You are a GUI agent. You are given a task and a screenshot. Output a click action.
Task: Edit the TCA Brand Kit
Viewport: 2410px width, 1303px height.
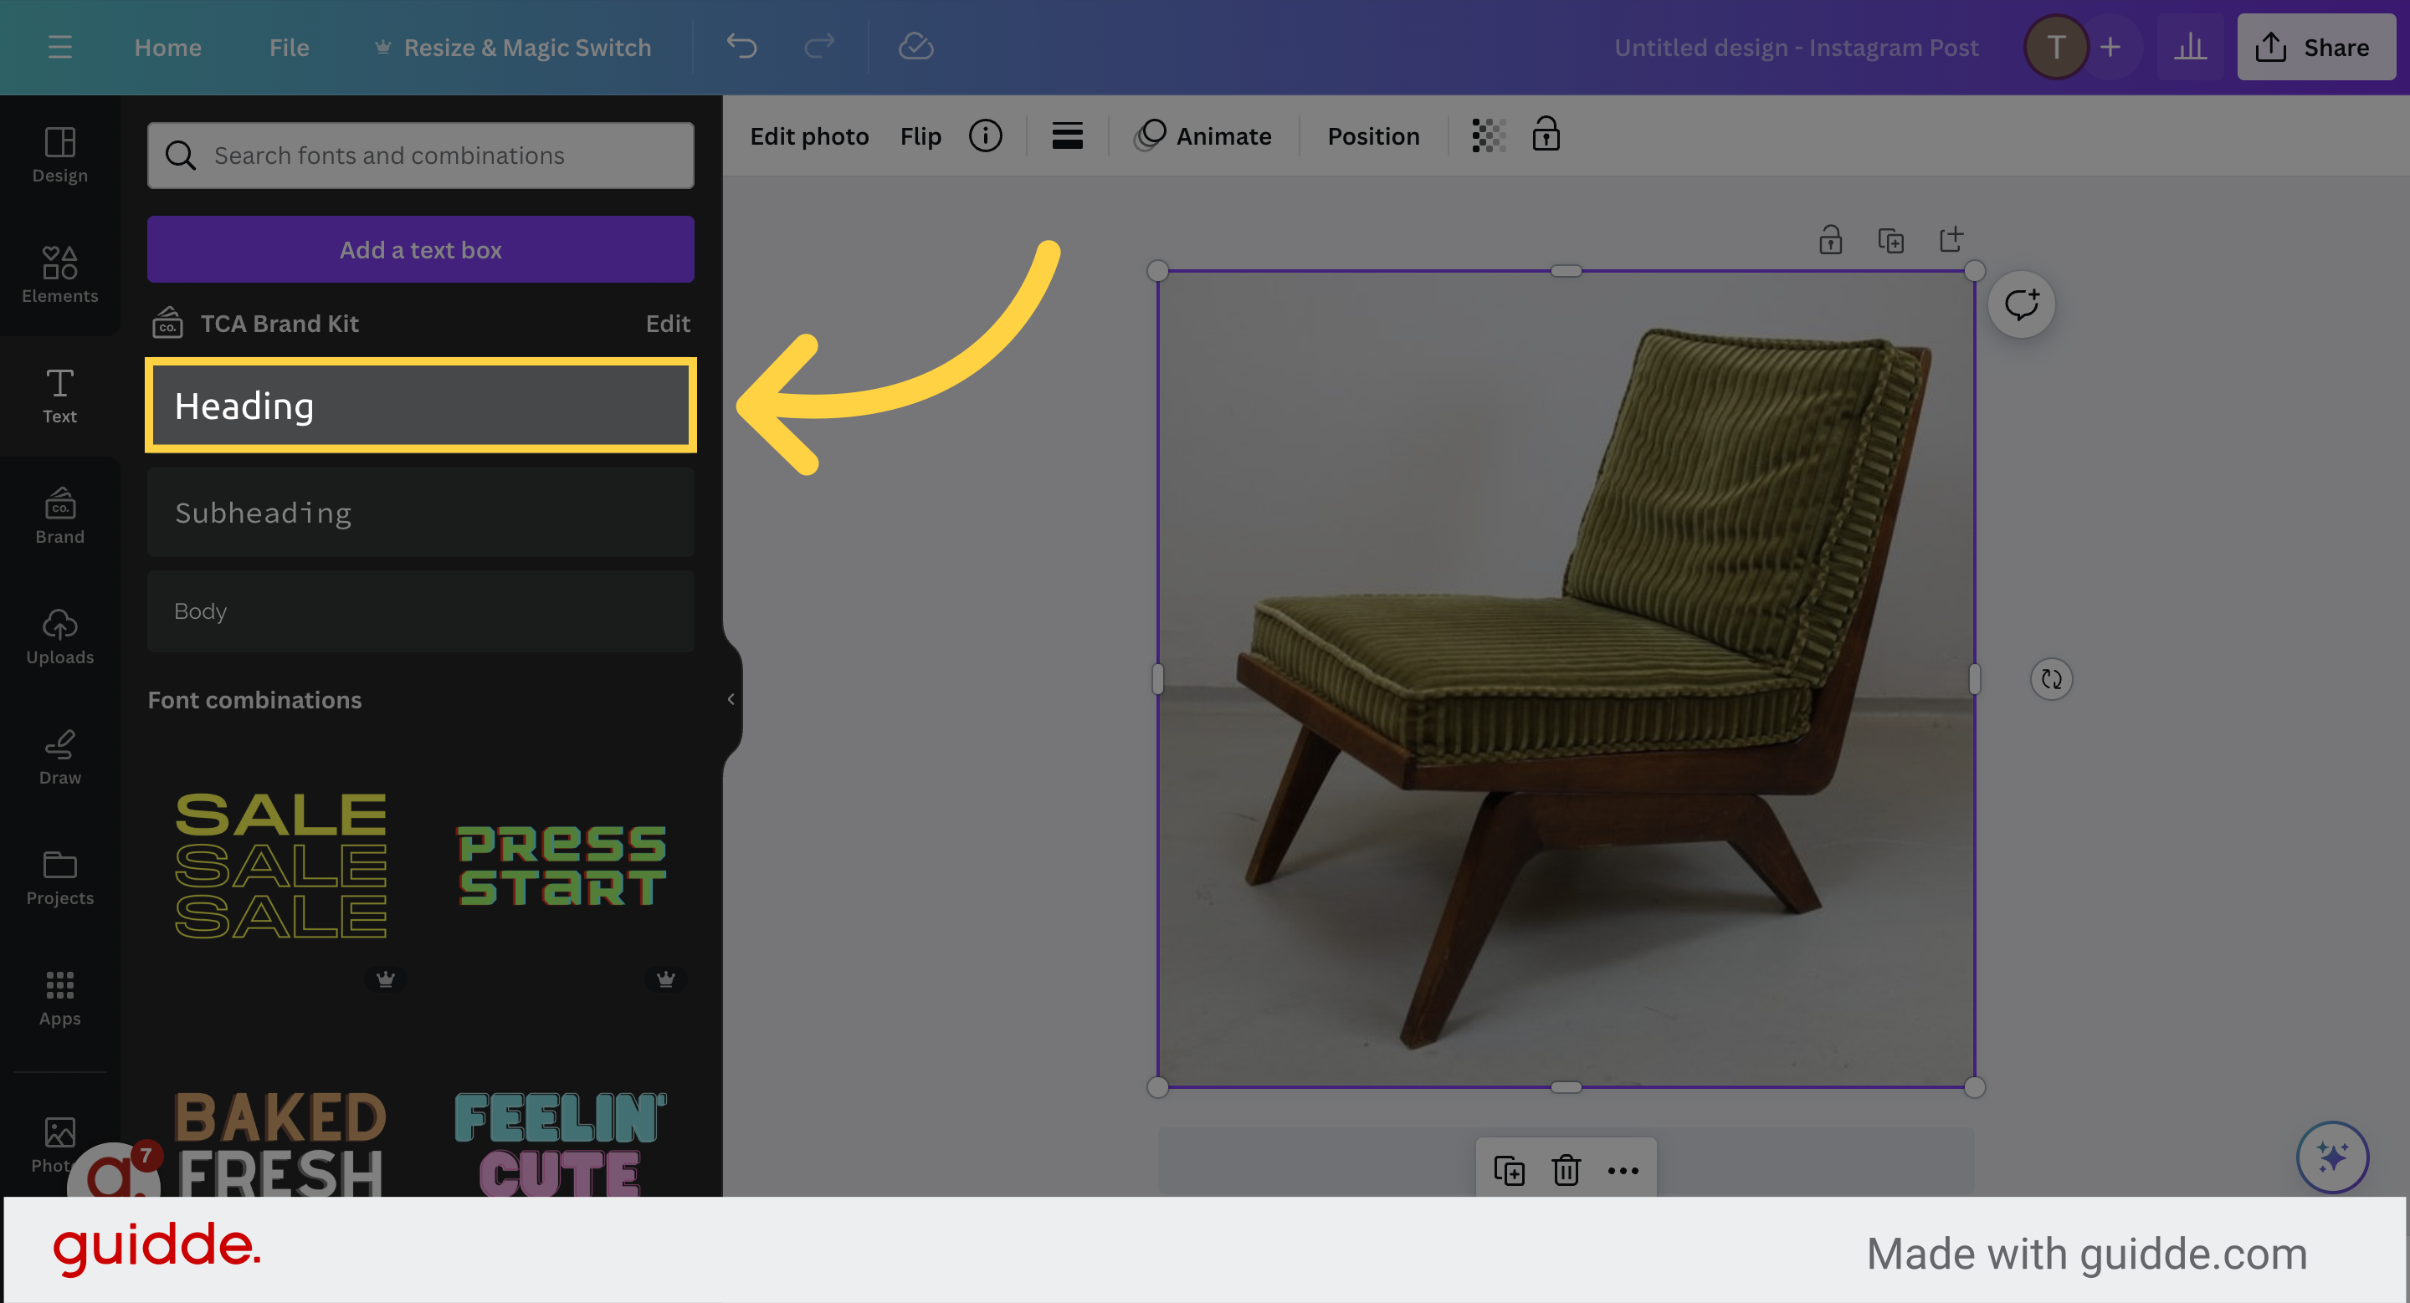tap(668, 324)
